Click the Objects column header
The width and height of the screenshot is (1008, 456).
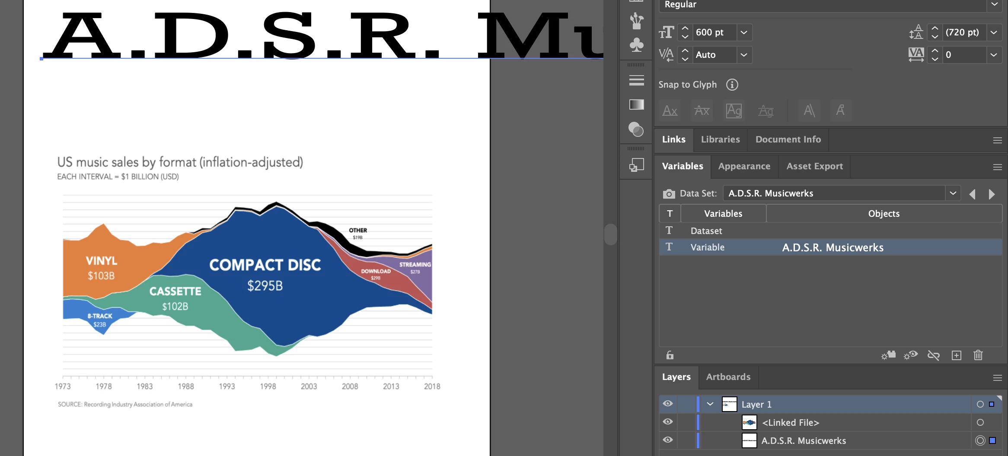pos(884,214)
